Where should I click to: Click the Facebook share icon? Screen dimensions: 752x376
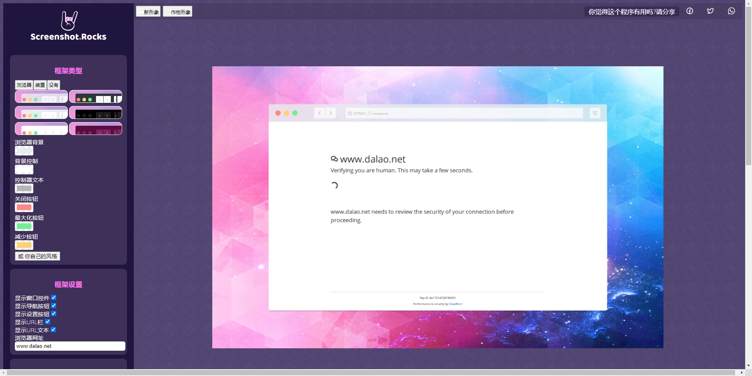click(x=689, y=11)
